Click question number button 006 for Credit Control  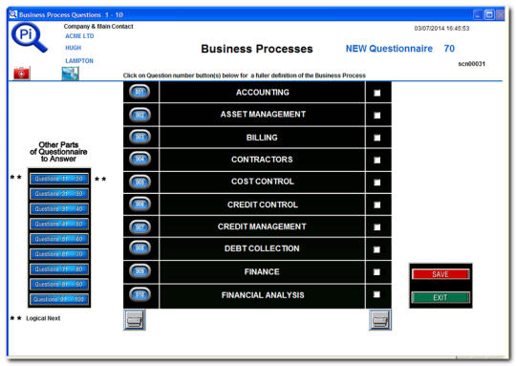140,205
